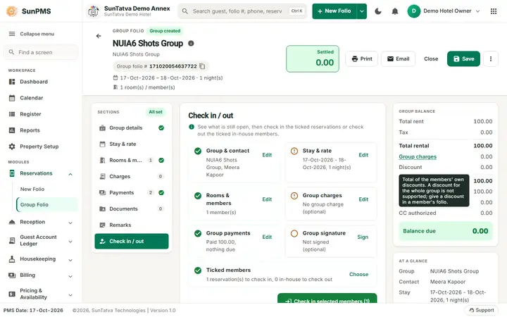This screenshot has width=507, height=317.
Task: Click into guest search field
Action: 238,11
